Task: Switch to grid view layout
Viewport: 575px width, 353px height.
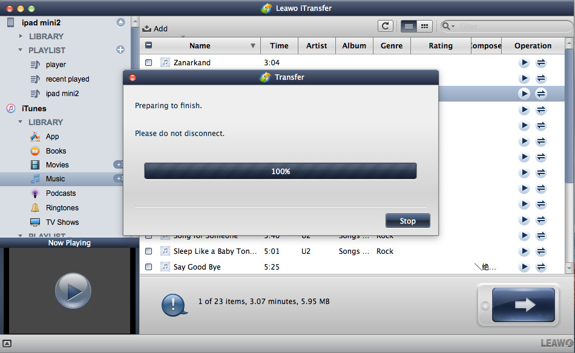Action: click(x=424, y=26)
